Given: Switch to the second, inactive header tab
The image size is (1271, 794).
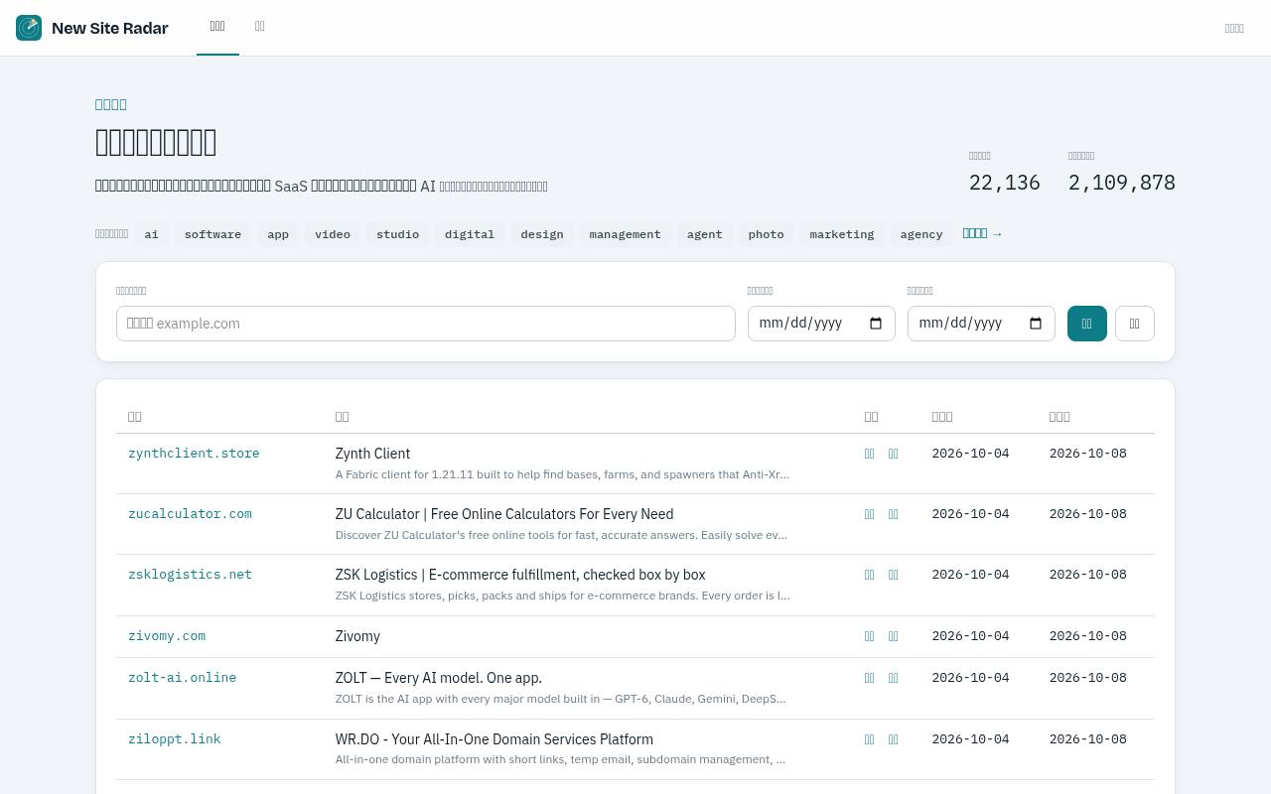Looking at the screenshot, I should pyautogui.click(x=260, y=27).
